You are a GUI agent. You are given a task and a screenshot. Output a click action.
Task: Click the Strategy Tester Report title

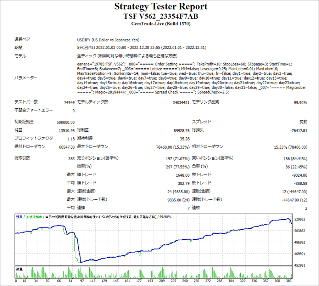(161, 7)
